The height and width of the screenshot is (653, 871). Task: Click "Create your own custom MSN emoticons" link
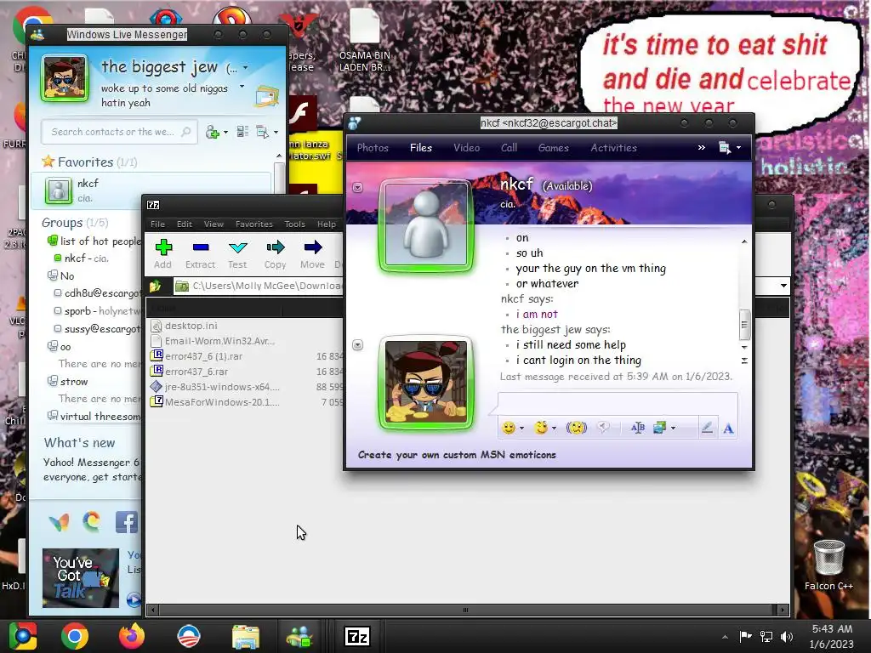click(x=457, y=455)
